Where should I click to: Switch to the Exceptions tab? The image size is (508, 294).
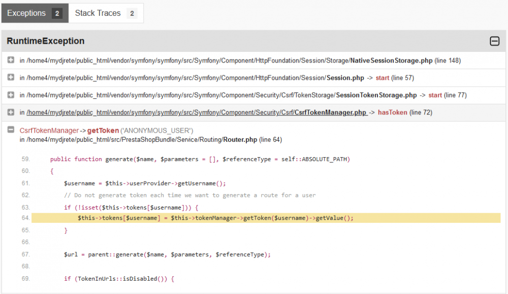(35, 13)
